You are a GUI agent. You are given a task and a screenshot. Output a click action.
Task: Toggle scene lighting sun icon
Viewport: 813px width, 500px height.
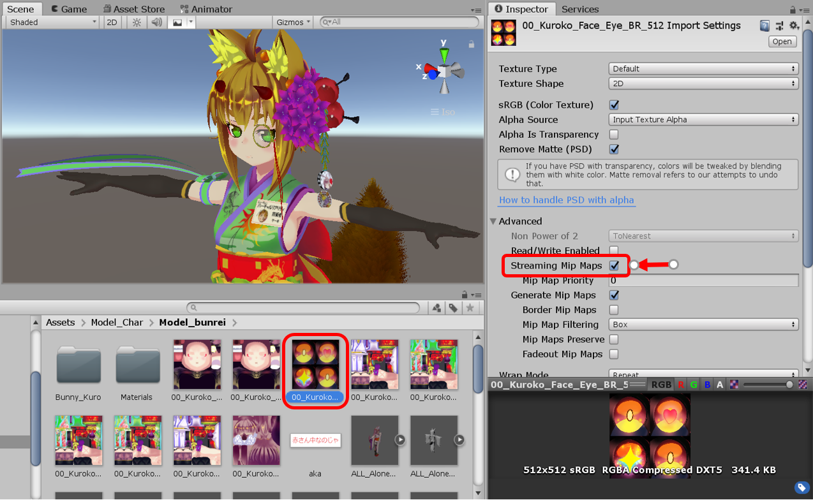137,22
